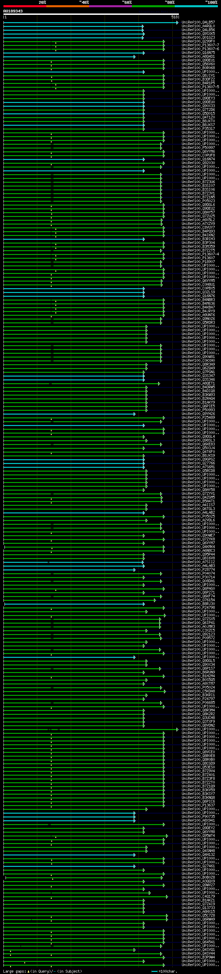Click hit label UniRef100_P50993

coord(198,410)
